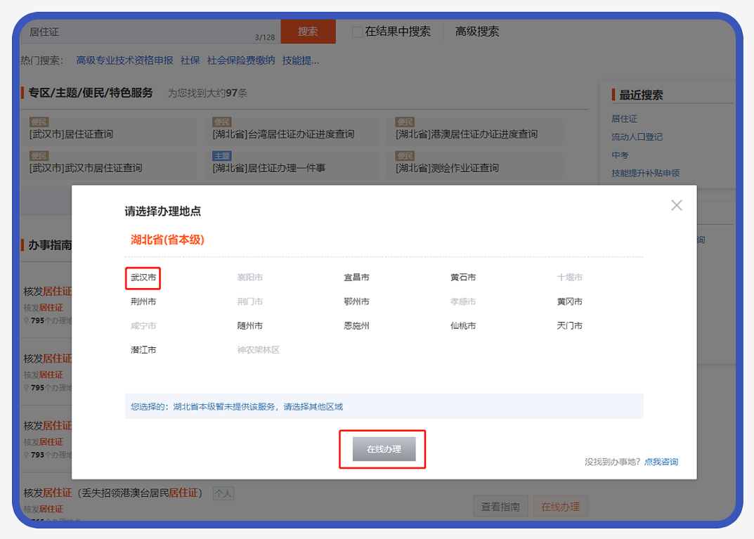Close the location selection dialog

pos(676,205)
